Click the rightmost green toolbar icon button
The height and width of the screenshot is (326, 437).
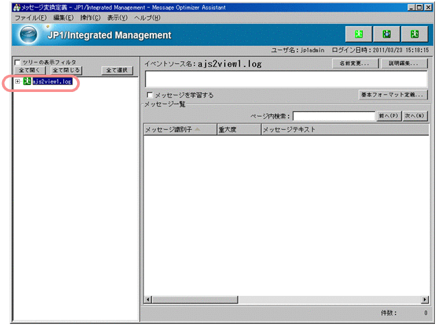(414, 34)
